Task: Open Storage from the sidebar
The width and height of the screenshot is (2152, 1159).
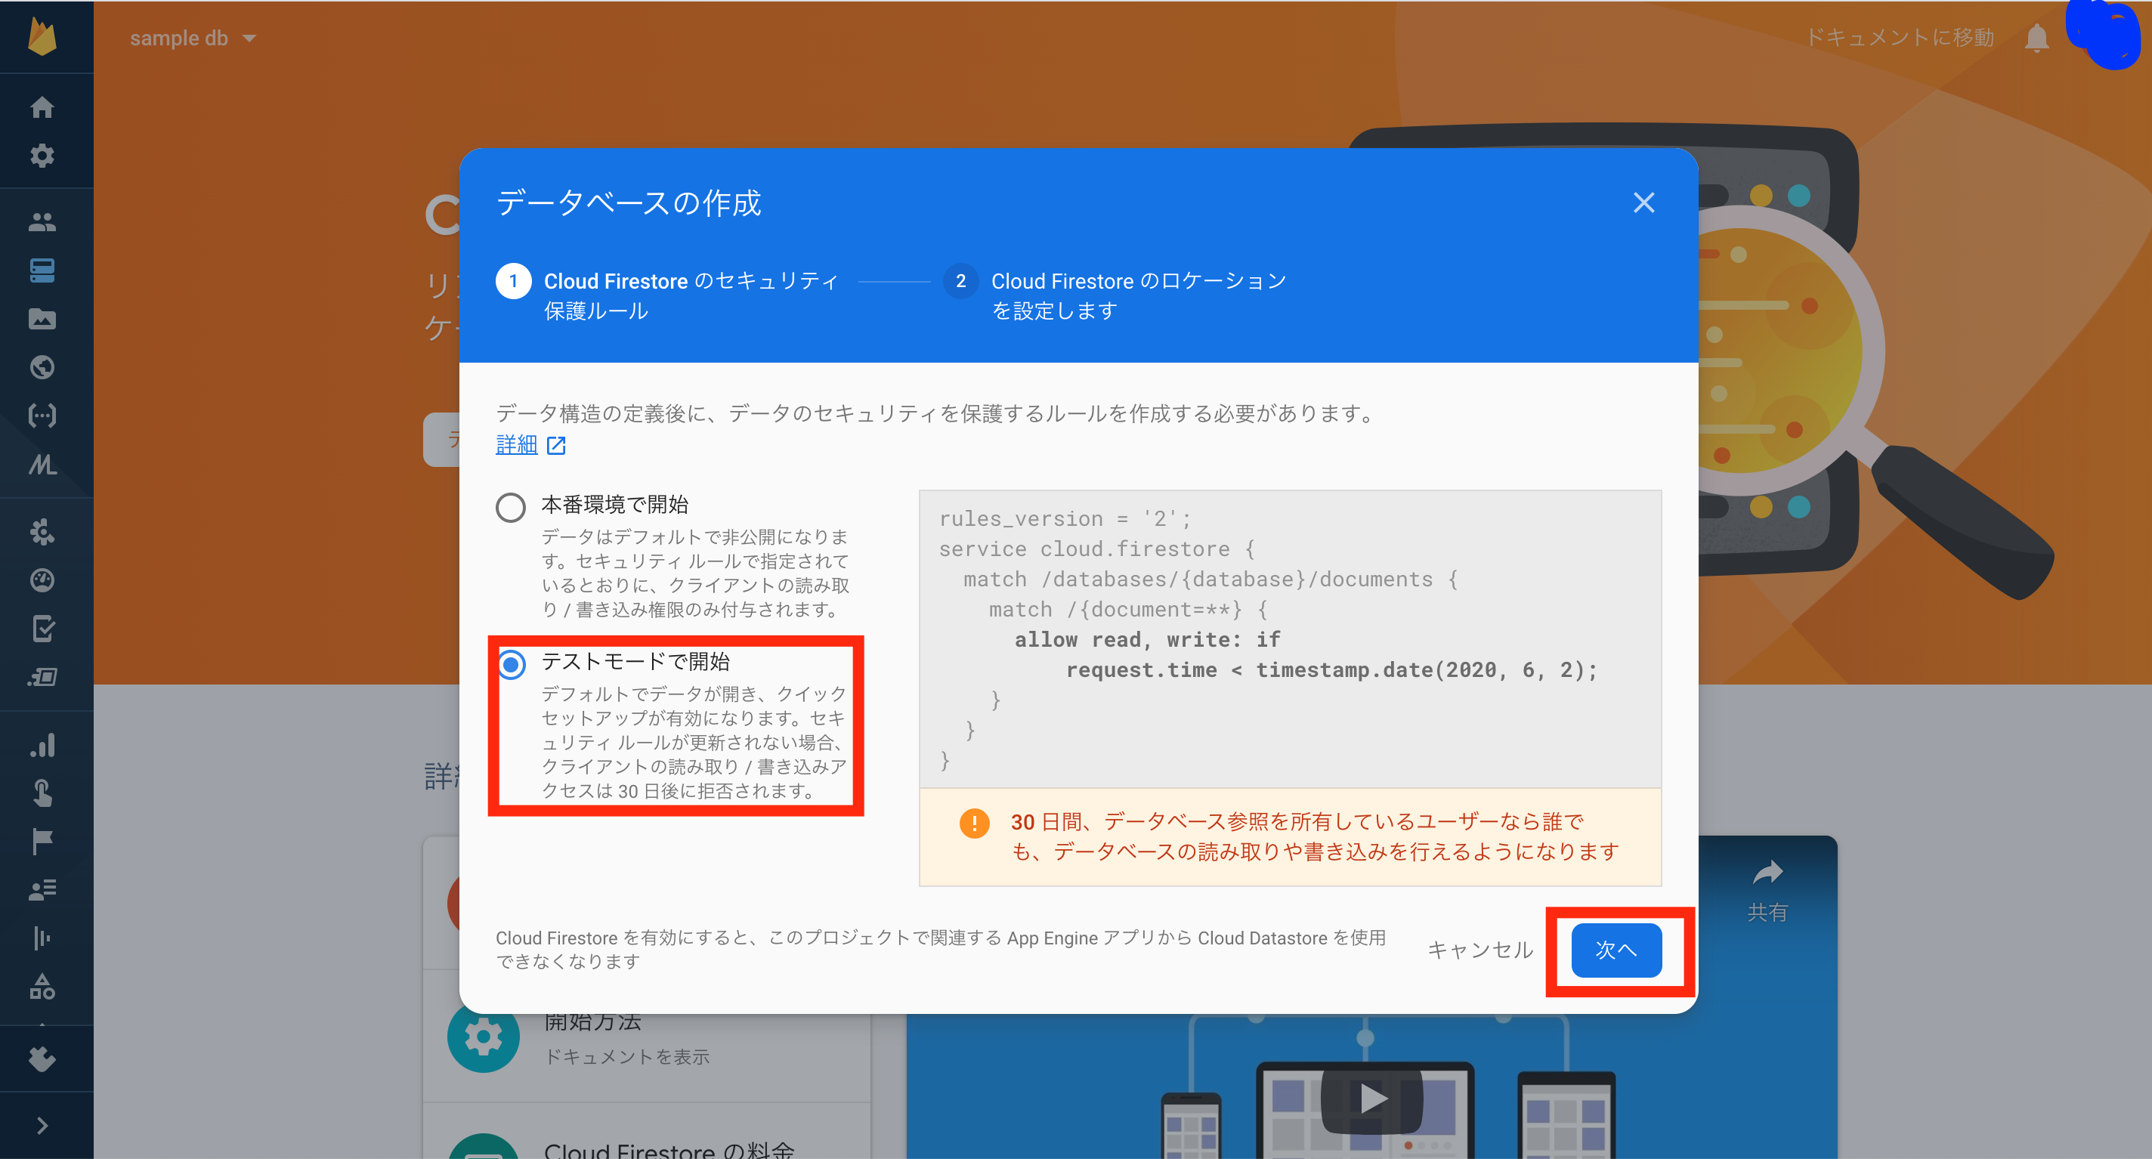Action: [x=42, y=318]
